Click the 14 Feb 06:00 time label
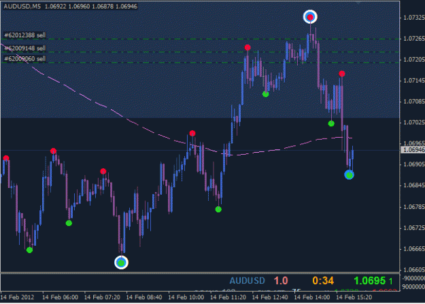This screenshot has height=304, width=425. coord(60,297)
